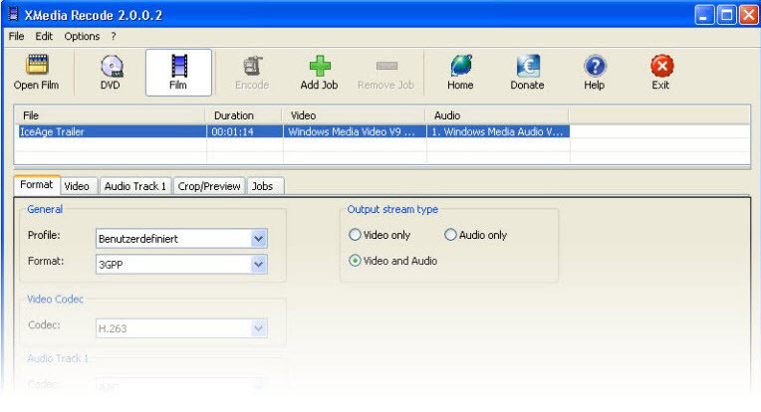
Task: Click the Open Film toolbar icon
Action: point(36,66)
